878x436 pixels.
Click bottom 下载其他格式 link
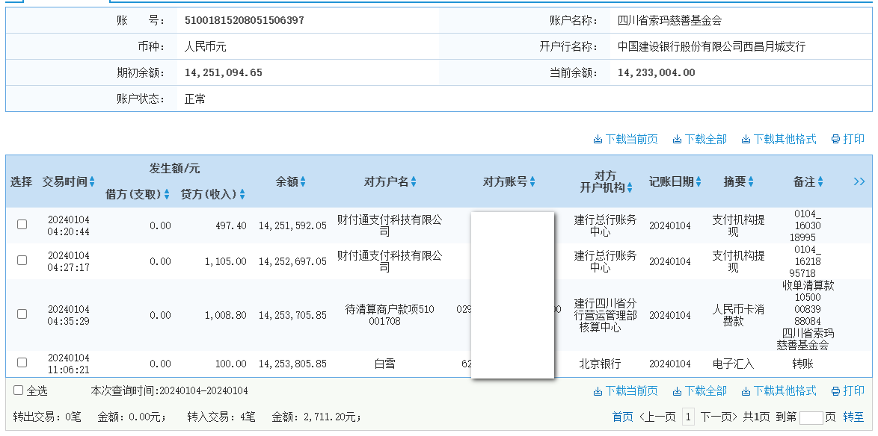[779, 390]
